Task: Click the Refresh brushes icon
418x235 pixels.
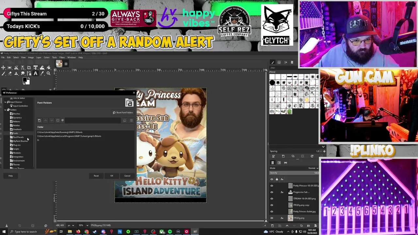Action: [312, 156]
